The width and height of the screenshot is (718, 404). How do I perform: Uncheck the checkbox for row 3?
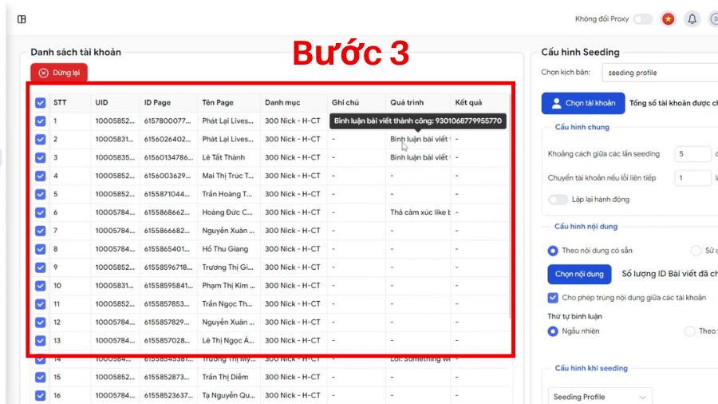tap(41, 157)
